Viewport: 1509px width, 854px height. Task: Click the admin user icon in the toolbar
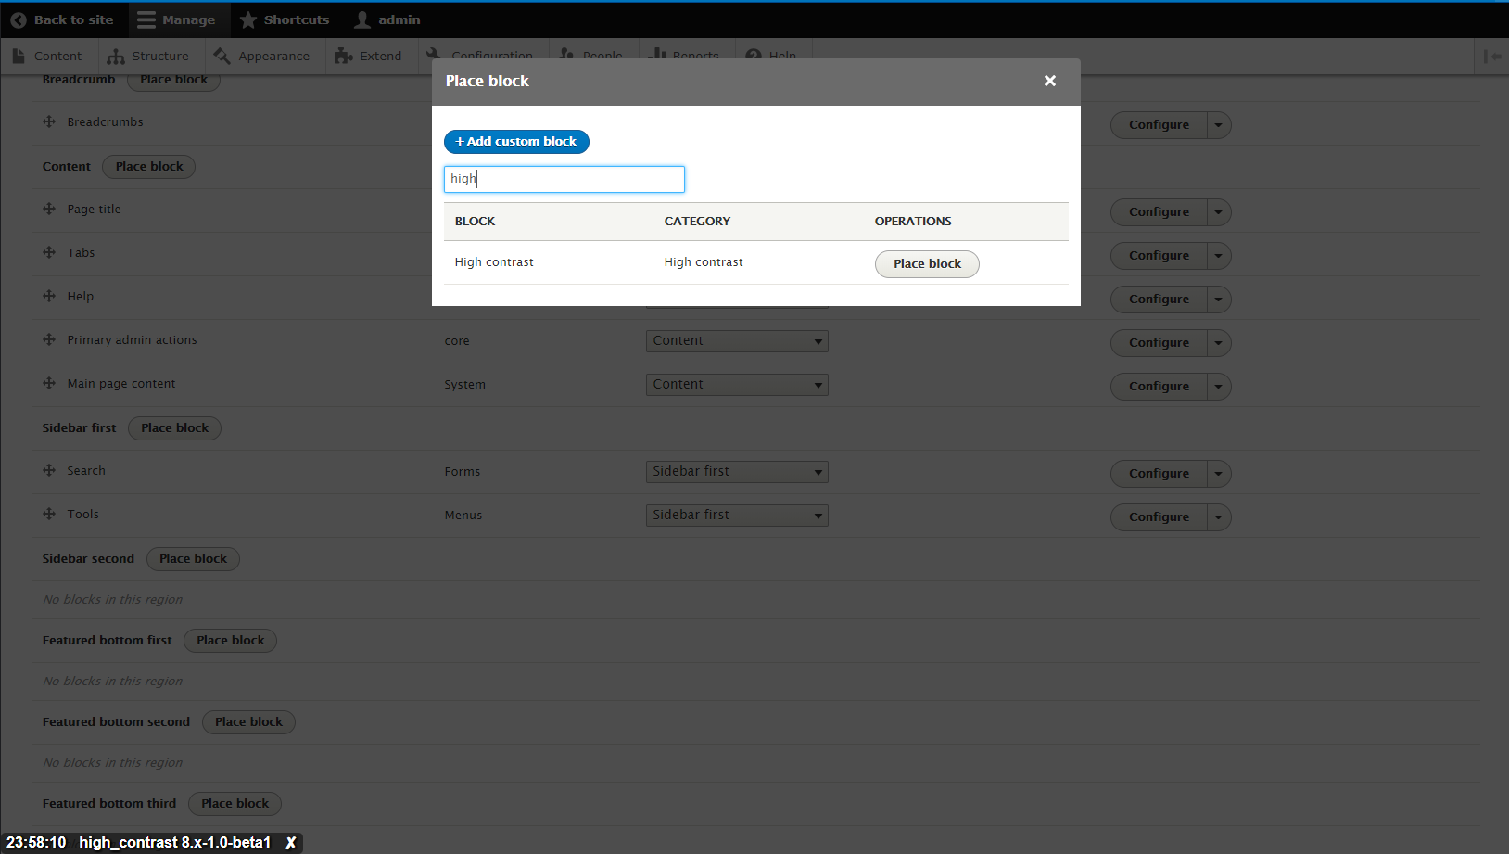pyautogui.click(x=361, y=19)
